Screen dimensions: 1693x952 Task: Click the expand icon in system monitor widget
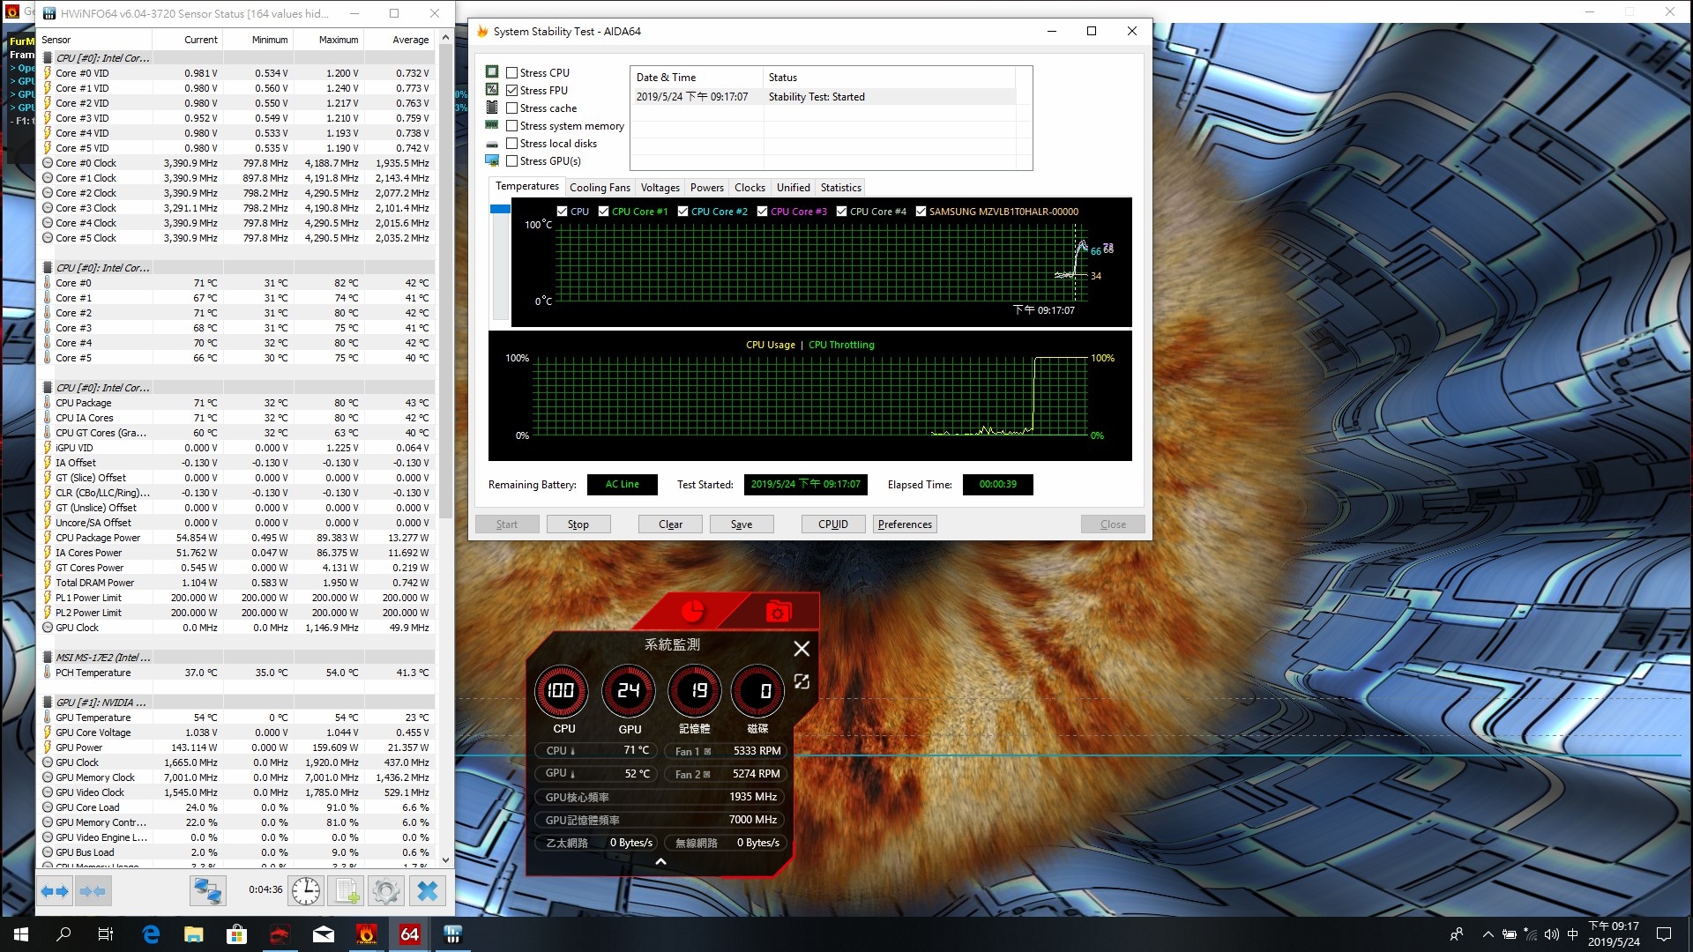click(802, 681)
